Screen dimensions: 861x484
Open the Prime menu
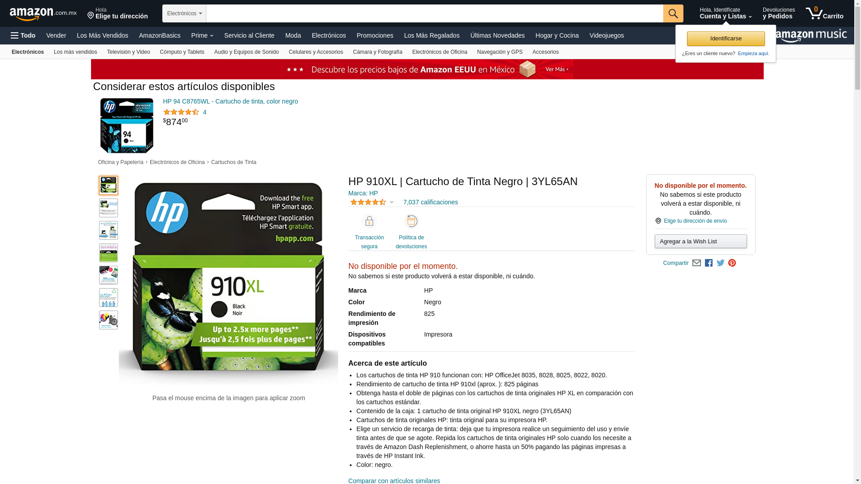tap(202, 35)
